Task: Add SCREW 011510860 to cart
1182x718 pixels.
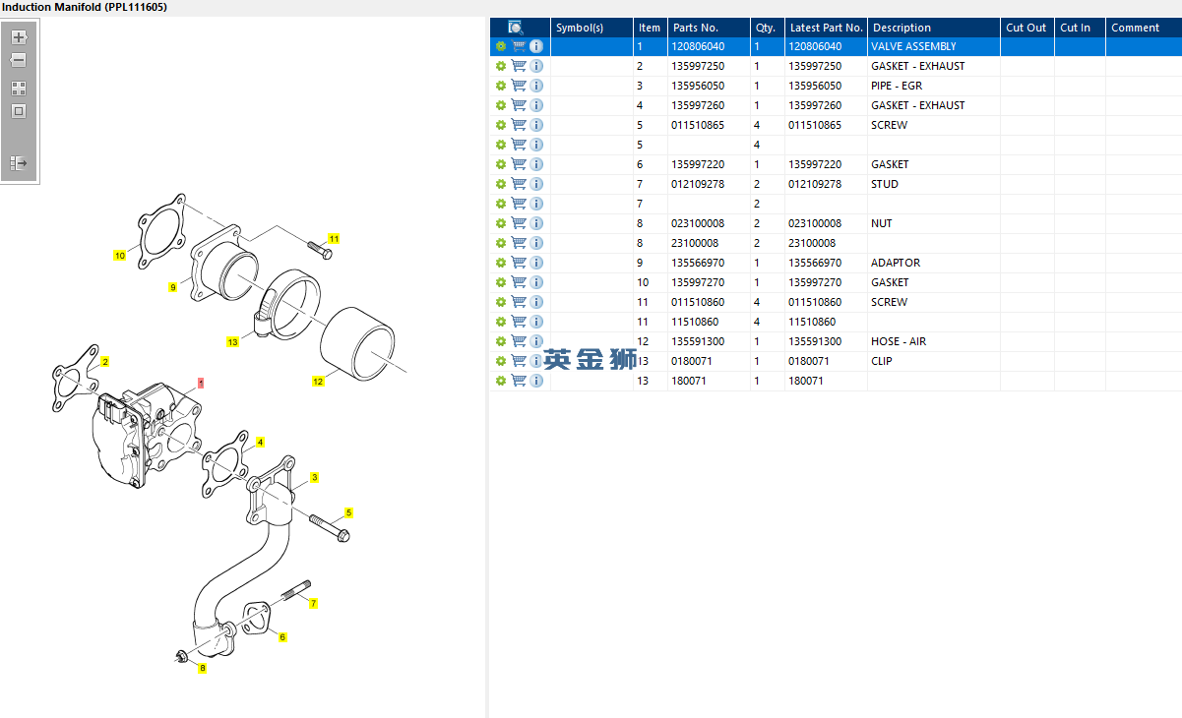Action: (x=519, y=302)
